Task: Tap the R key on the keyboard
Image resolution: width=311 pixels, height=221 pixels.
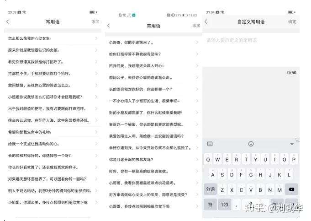Action: point(237,159)
